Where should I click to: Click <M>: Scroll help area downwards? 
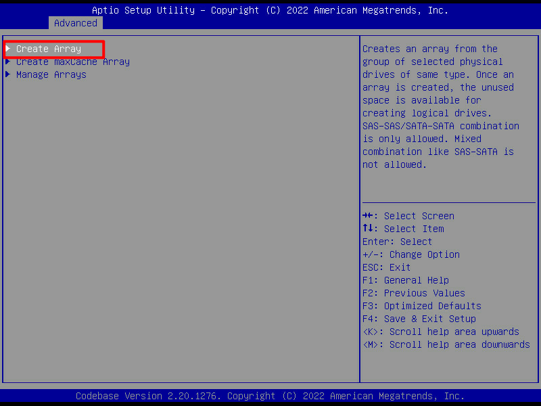[446, 344]
